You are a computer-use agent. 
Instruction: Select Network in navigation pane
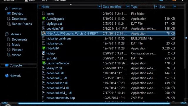pyautogui.click(x=15, y=76)
